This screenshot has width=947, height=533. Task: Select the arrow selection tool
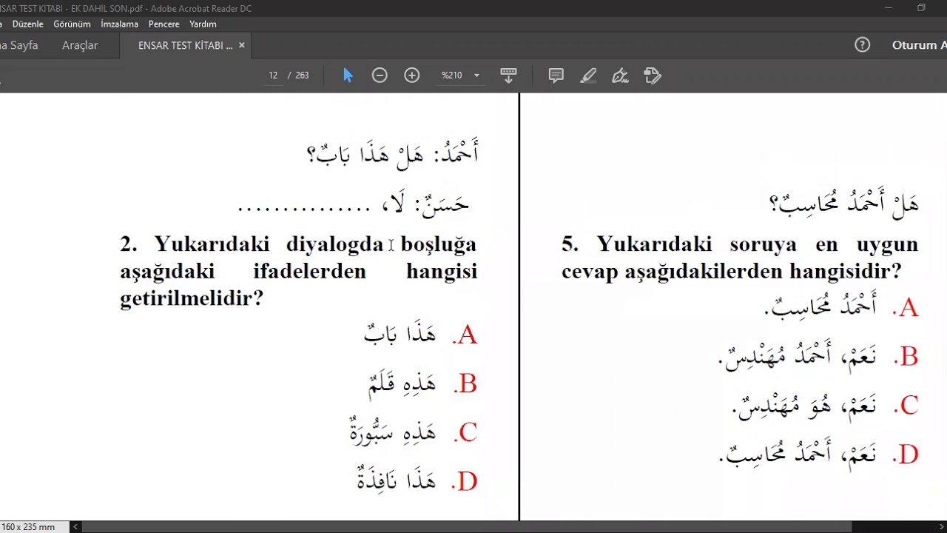tap(348, 76)
